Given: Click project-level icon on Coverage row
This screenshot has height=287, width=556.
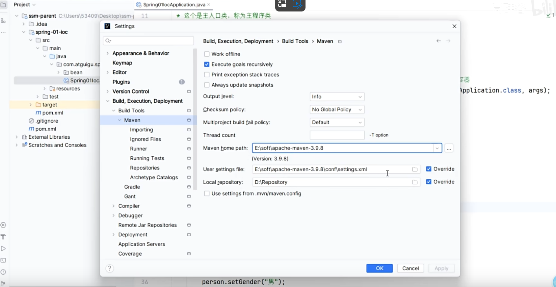Looking at the screenshot, I should click(x=189, y=254).
